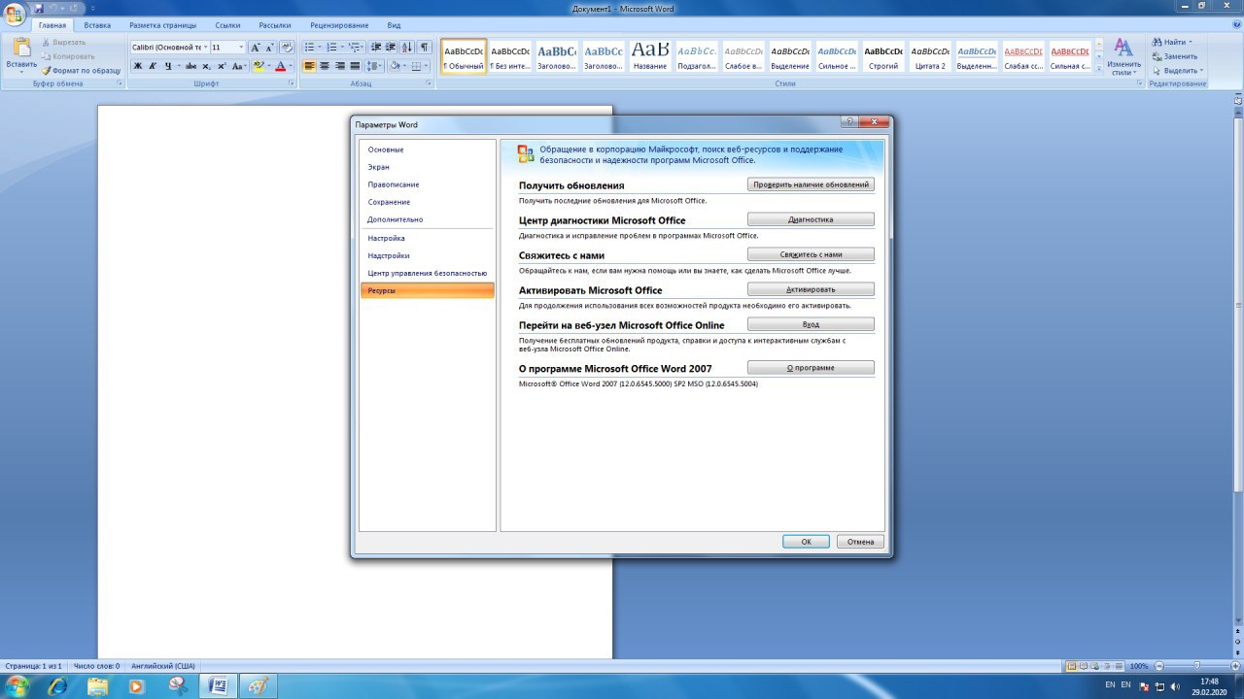The height and width of the screenshot is (699, 1244).
Task: Click Отмена in the options dialog
Action: [x=860, y=542]
